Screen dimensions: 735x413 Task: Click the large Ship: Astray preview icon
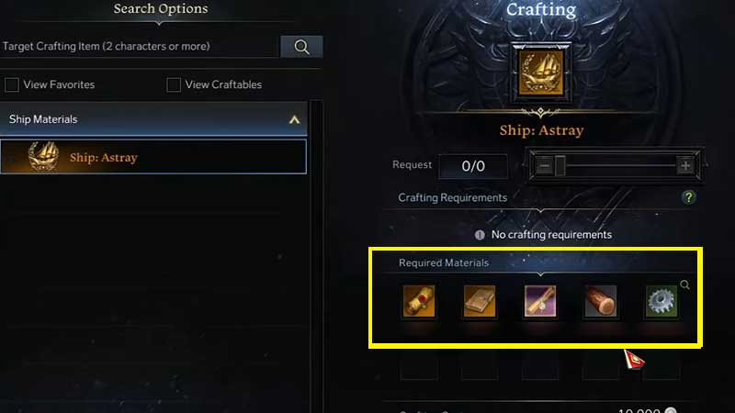pos(541,73)
